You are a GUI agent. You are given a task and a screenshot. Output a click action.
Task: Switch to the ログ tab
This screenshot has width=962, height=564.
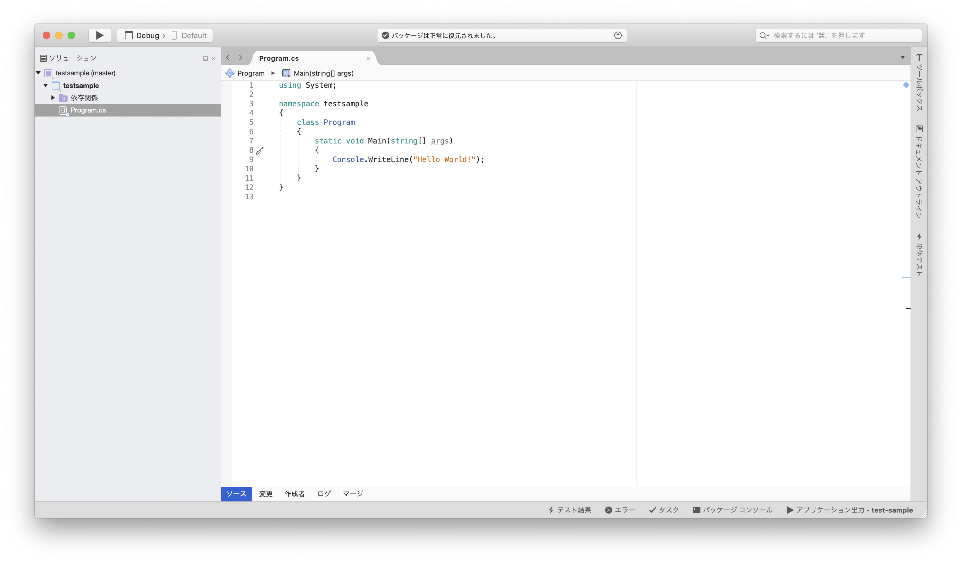click(324, 494)
